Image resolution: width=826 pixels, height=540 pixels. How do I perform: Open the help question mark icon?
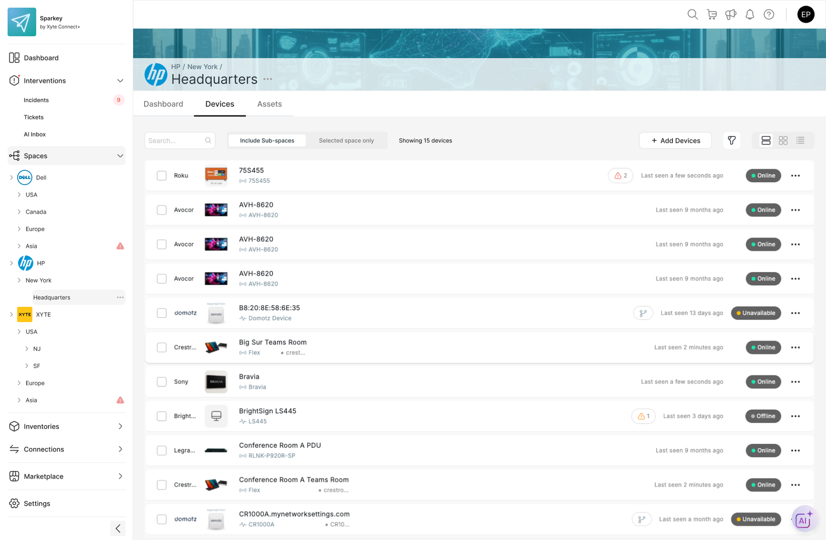coord(769,15)
